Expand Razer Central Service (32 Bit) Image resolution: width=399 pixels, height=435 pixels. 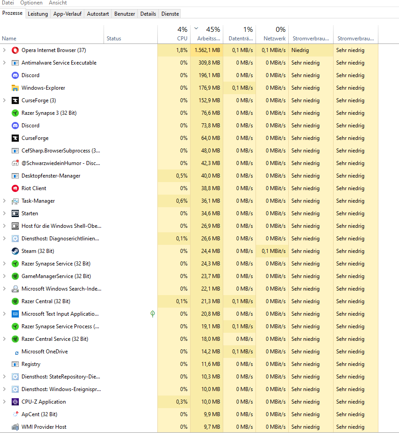pyautogui.click(x=4, y=339)
